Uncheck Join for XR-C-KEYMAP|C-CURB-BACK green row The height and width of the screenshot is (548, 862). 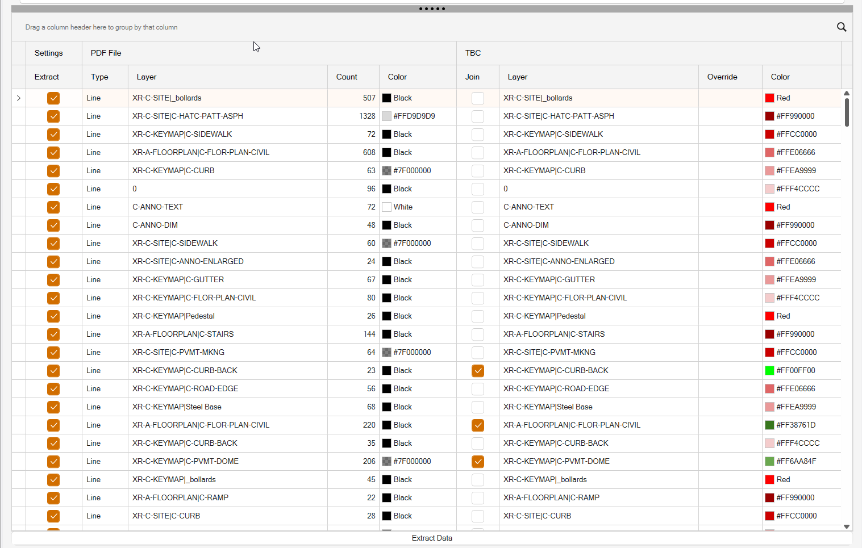pos(478,371)
